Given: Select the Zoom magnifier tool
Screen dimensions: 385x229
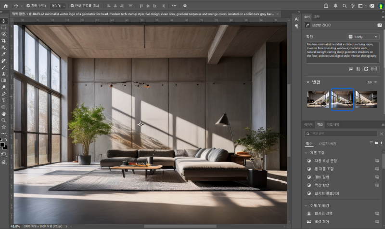Looking at the screenshot, I should tap(3, 120).
